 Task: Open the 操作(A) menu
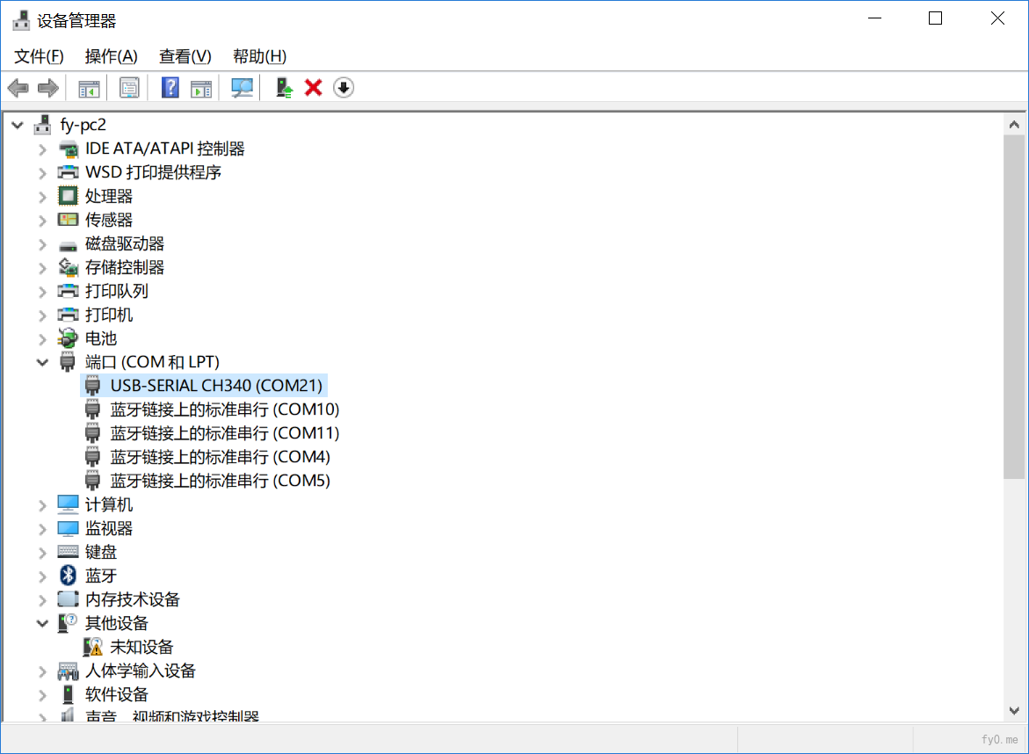(111, 56)
